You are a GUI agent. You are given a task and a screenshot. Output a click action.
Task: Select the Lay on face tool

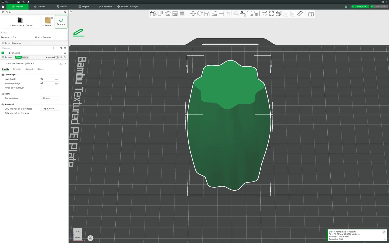214,14
